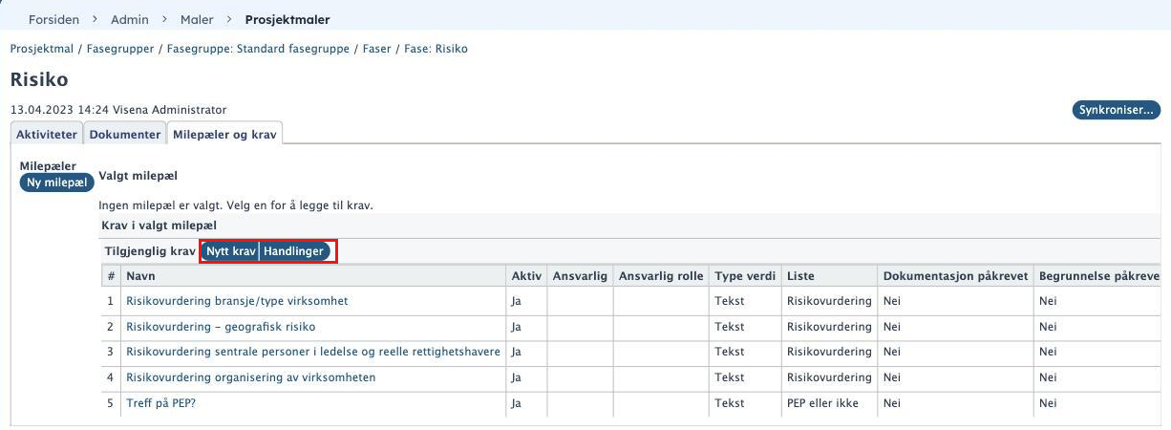Open the Handlinger menu button
The image size is (1171, 430).
[295, 251]
